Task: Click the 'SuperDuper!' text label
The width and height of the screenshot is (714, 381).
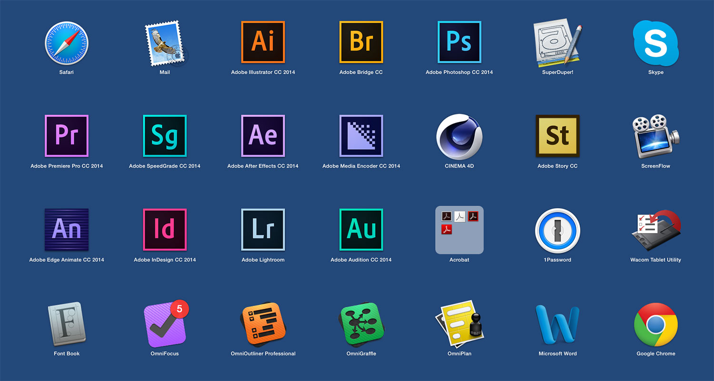Action: tap(557, 72)
